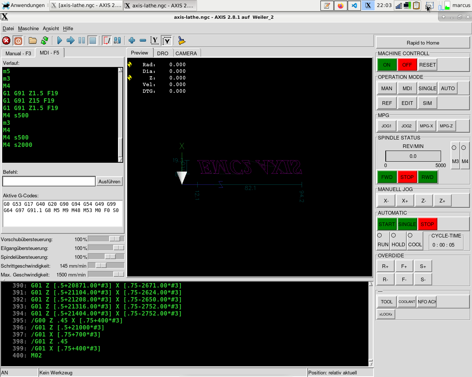Screen dimensions: 472x377
Task: Toggle skip lines with slash icon
Action: point(107,40)
